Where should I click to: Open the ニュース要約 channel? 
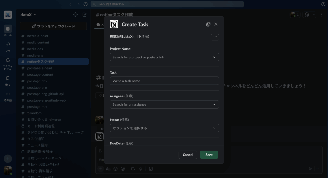coord(53,145)
